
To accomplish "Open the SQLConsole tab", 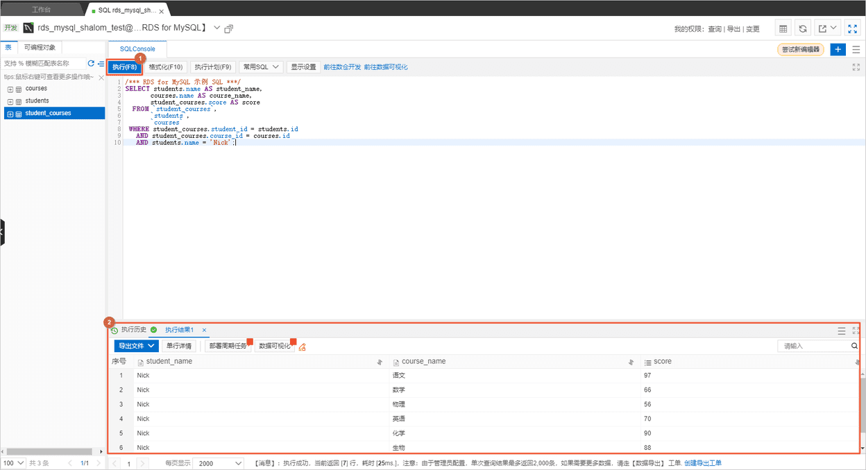I will coord(137,49).
